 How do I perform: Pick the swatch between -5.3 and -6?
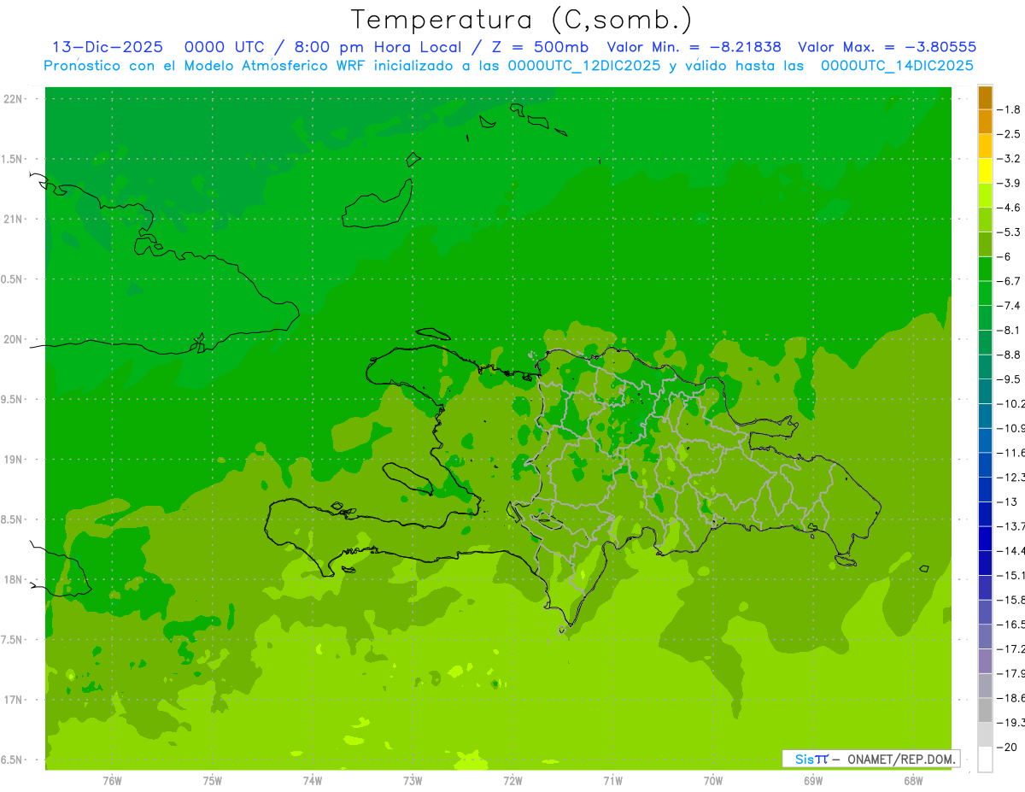tap(985, 244)
